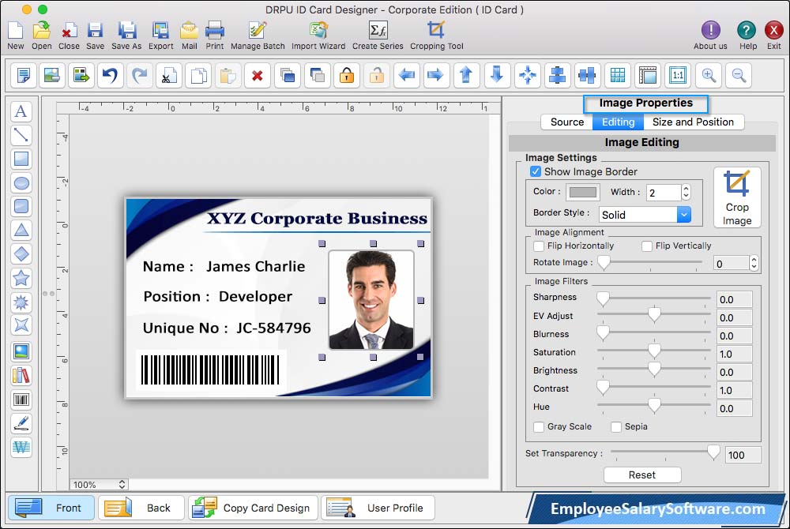
Task: Click the Reset button
Action: 641,475
